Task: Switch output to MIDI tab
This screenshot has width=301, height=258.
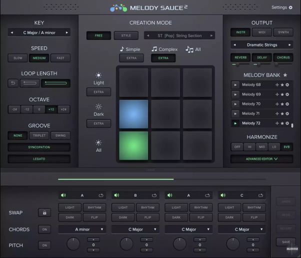Action: click(262, 32)
